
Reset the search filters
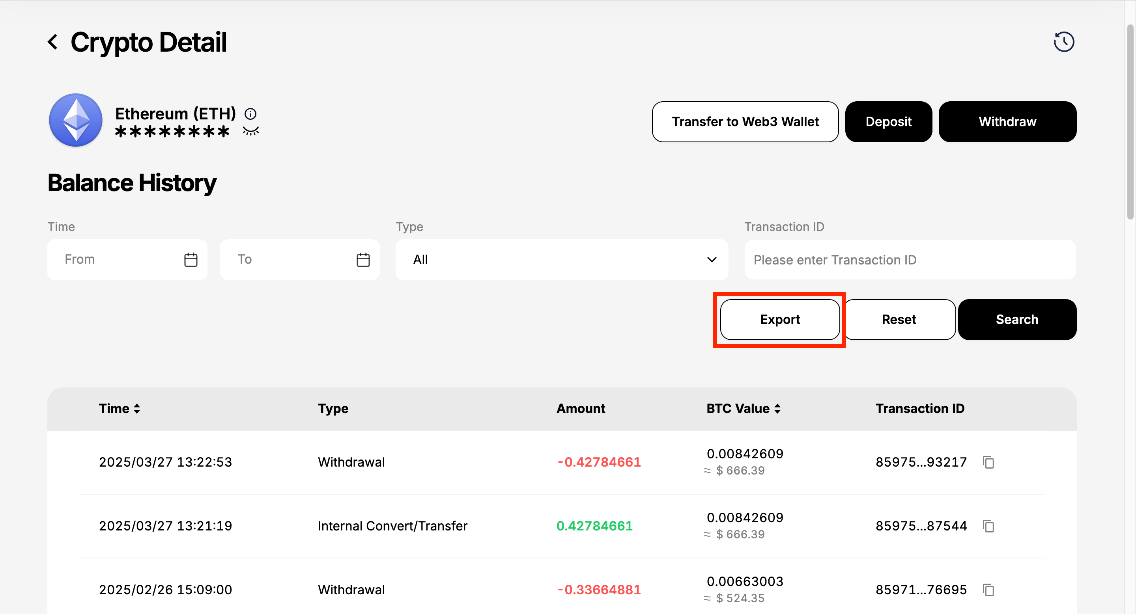coord(899,320)
